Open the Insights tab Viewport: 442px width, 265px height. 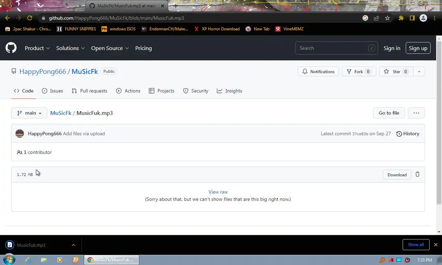(229, 91)
